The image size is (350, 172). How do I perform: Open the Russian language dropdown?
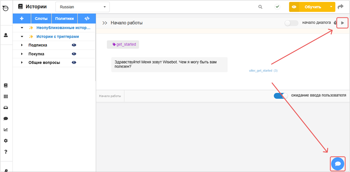click(82, 7)
